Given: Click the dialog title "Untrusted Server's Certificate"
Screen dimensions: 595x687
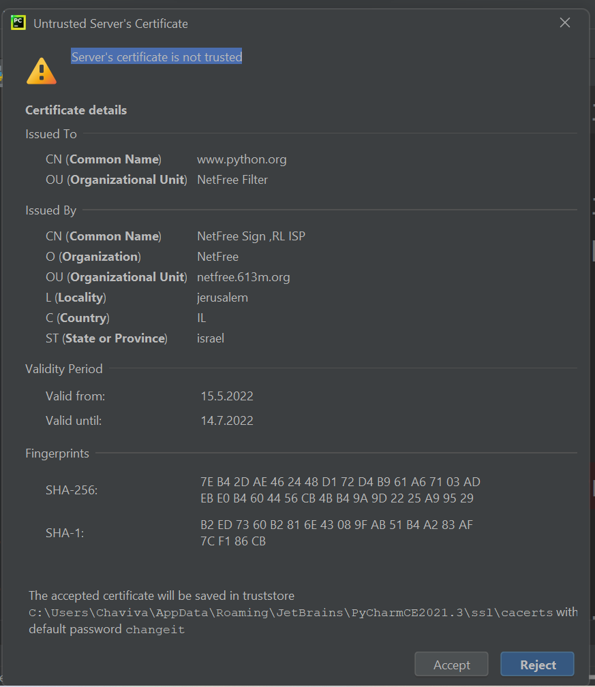Looking at the screenshot, I should click(x=110, y=24).
